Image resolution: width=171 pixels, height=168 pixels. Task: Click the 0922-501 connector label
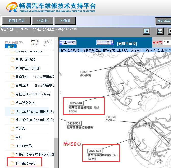(x=74, y=123)
